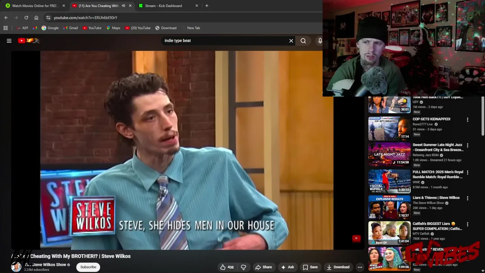Open Liars & Thieves Steve Wilkos thumbnail
The height and width of the screenshot is (273, 485).
point(390,207)
